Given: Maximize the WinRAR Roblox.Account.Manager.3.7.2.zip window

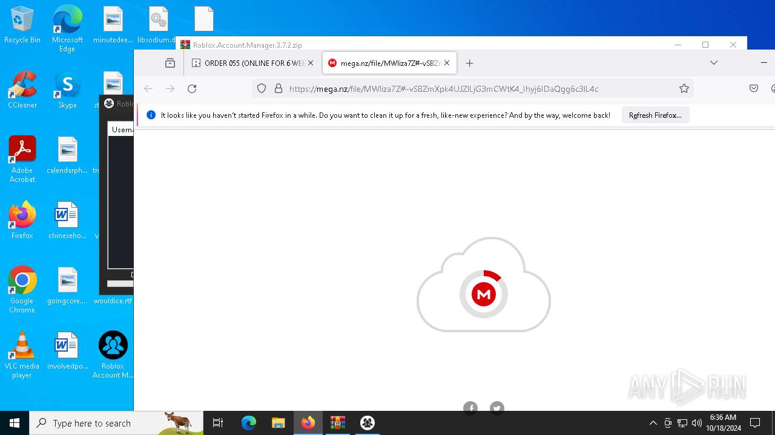Looking at the screenshot, I should pos(705,45).
